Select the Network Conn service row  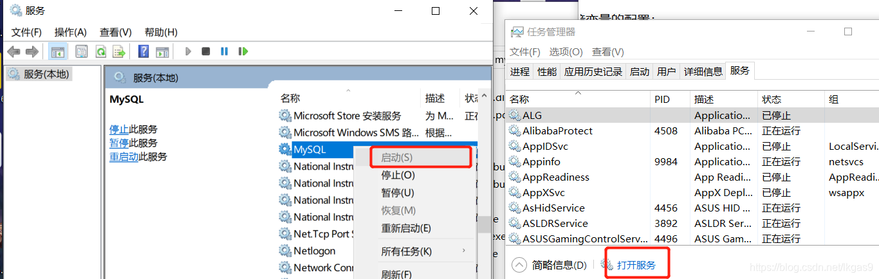coord(315,267)
